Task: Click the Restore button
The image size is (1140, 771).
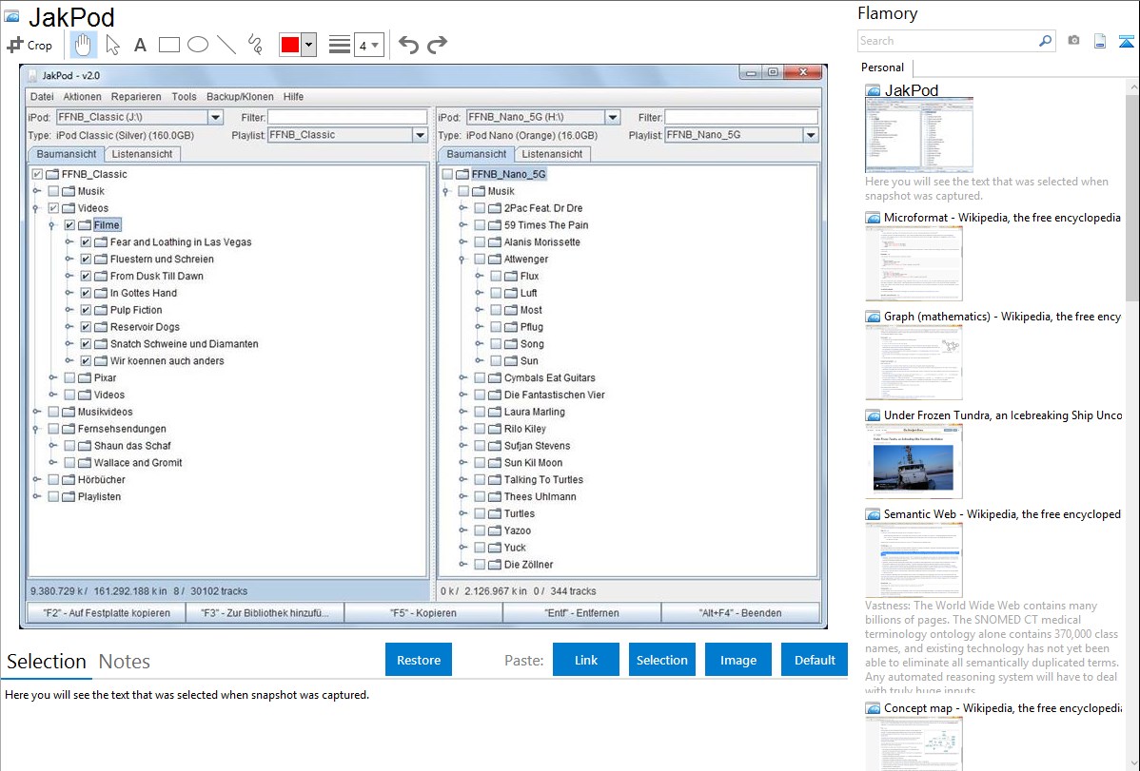Action: (x=419, y=660)
